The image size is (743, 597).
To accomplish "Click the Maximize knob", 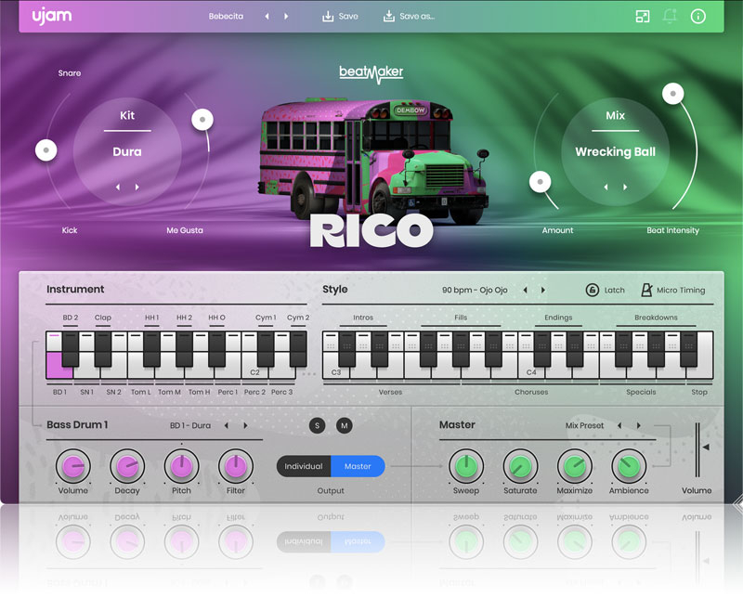I will pyautogui.click(x=574, y=466).
